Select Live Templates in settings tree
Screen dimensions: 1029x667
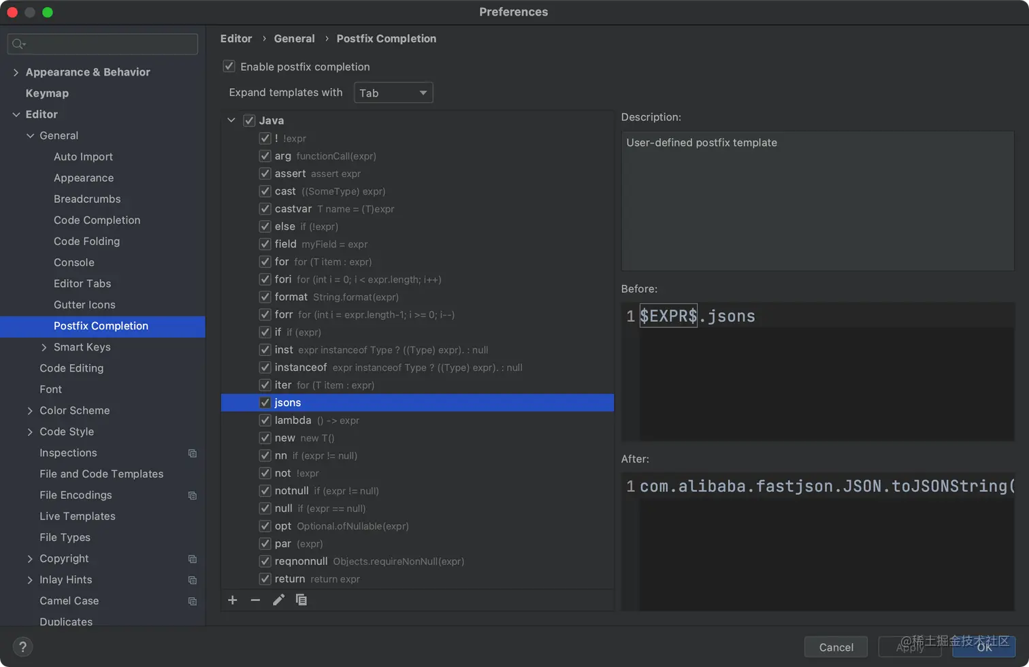coord(78,516)
